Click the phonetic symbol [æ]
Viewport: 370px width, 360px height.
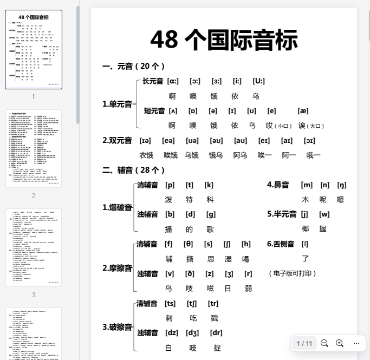click(303, 111)
